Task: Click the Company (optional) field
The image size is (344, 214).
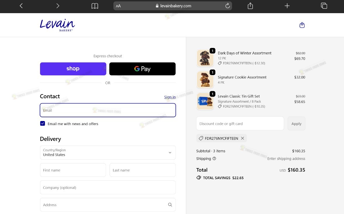Action: (x=108, y=187)
